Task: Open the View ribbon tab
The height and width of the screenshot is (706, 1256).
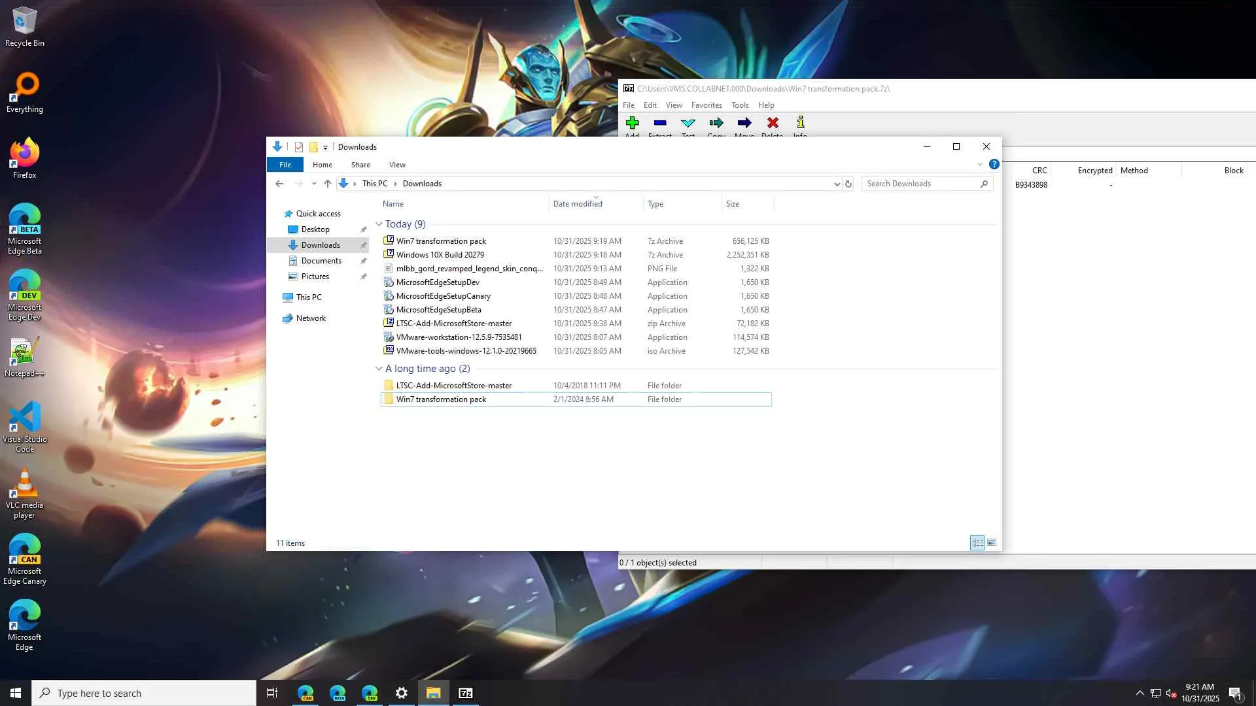Action: (397, 165)
